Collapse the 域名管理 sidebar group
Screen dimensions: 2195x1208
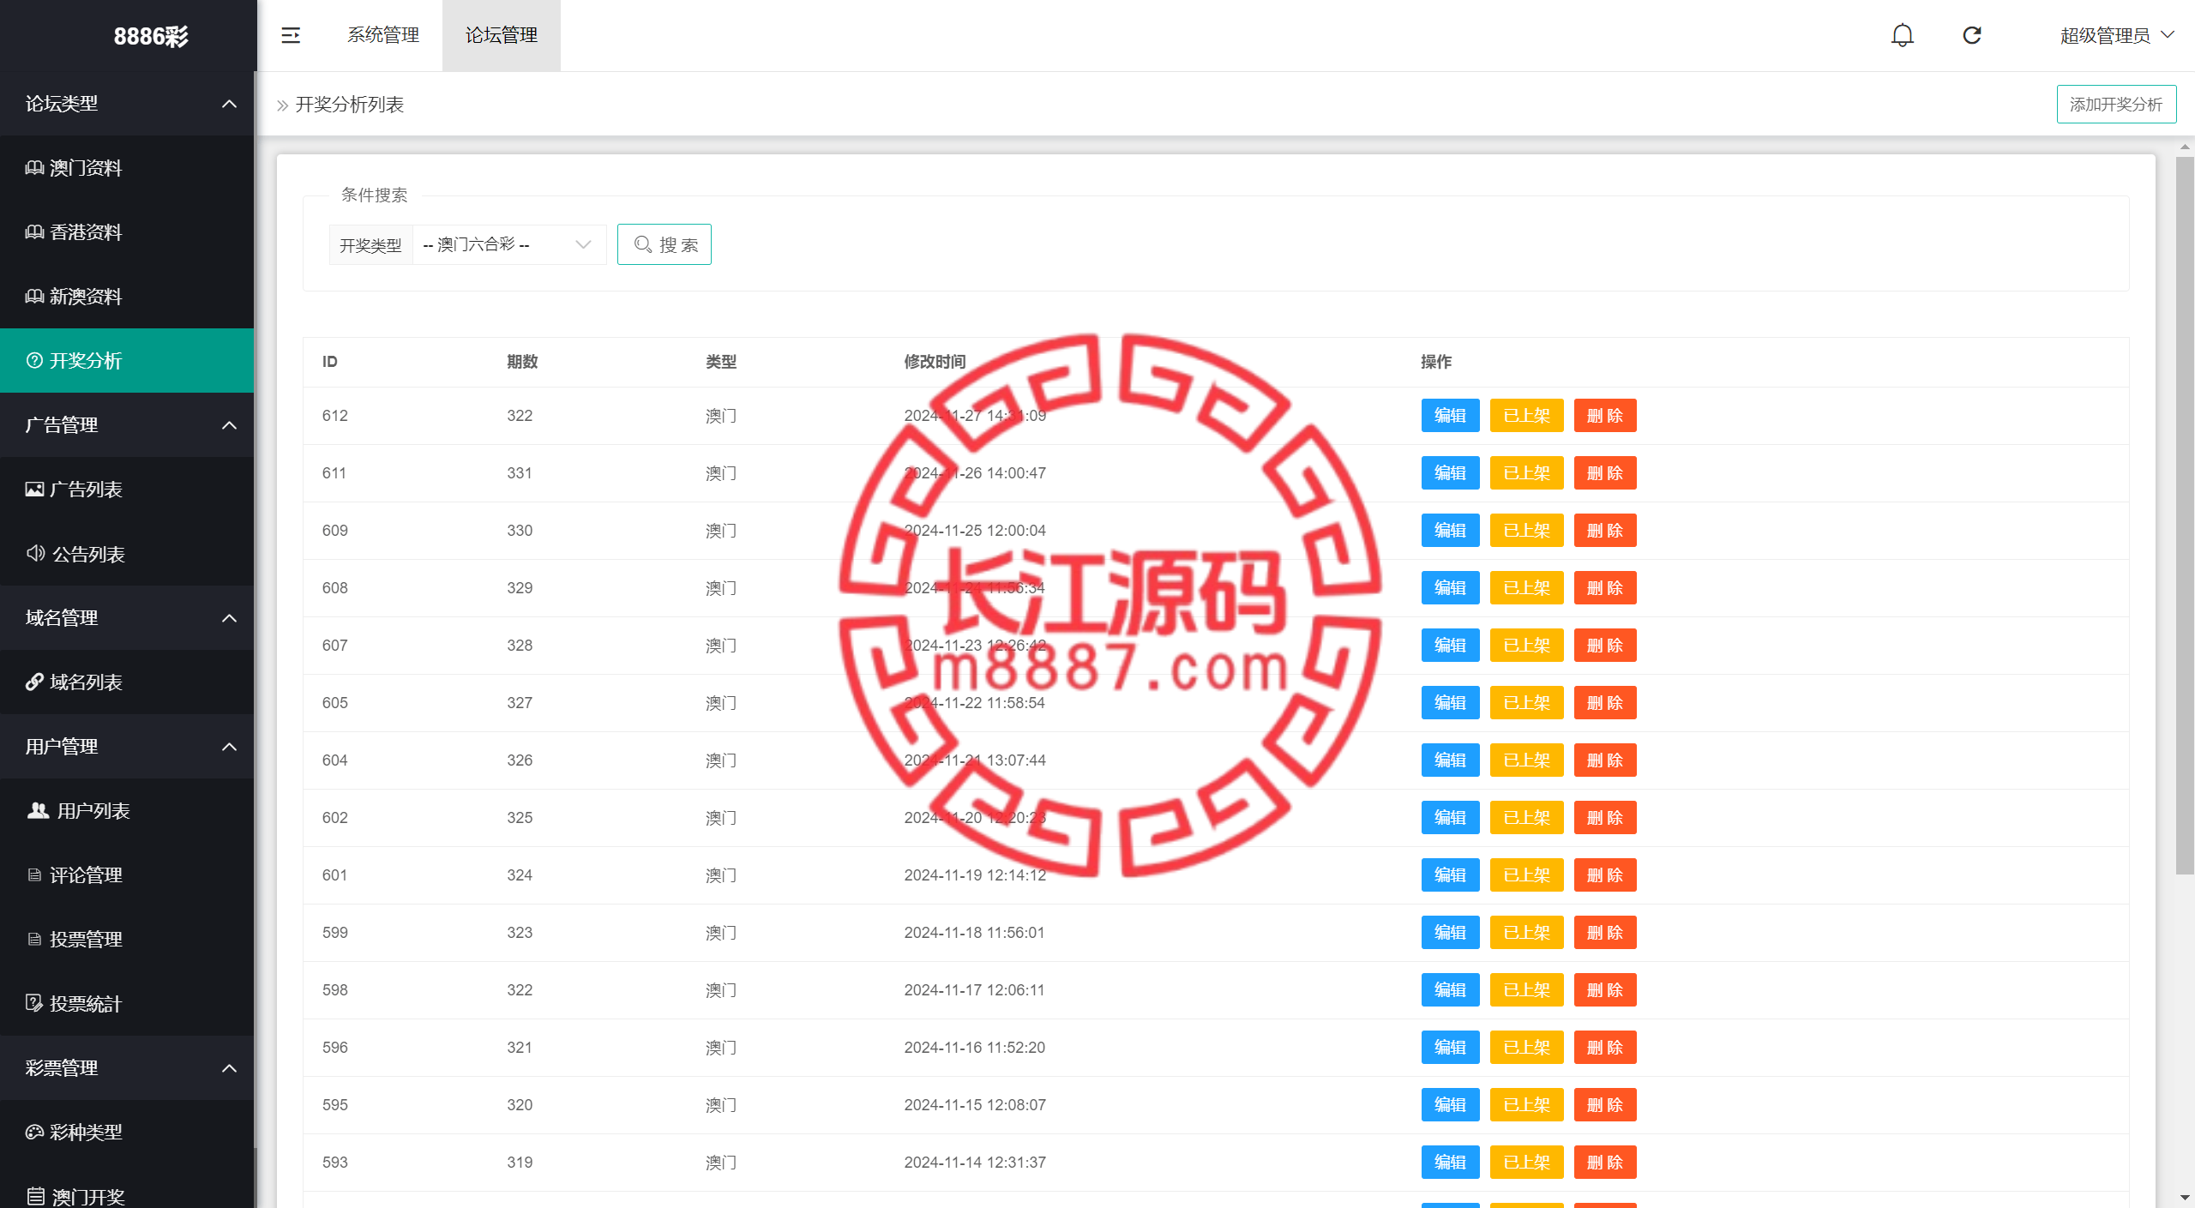[127, 618]
